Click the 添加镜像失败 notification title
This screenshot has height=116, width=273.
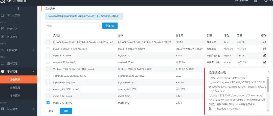pos(217,73)
